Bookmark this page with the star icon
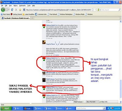This screenshot has width=122, height=111. (93, 10)
